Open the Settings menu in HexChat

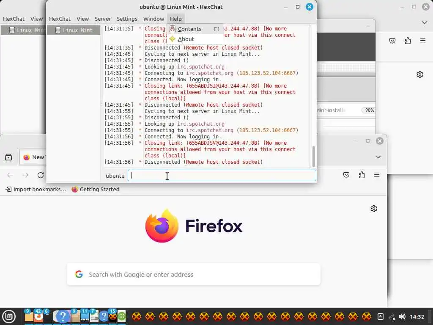point(127,19)
